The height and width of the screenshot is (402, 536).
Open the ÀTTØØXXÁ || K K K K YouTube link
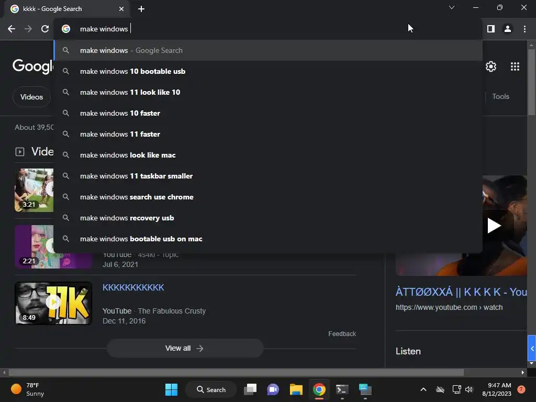coord(461,292)
